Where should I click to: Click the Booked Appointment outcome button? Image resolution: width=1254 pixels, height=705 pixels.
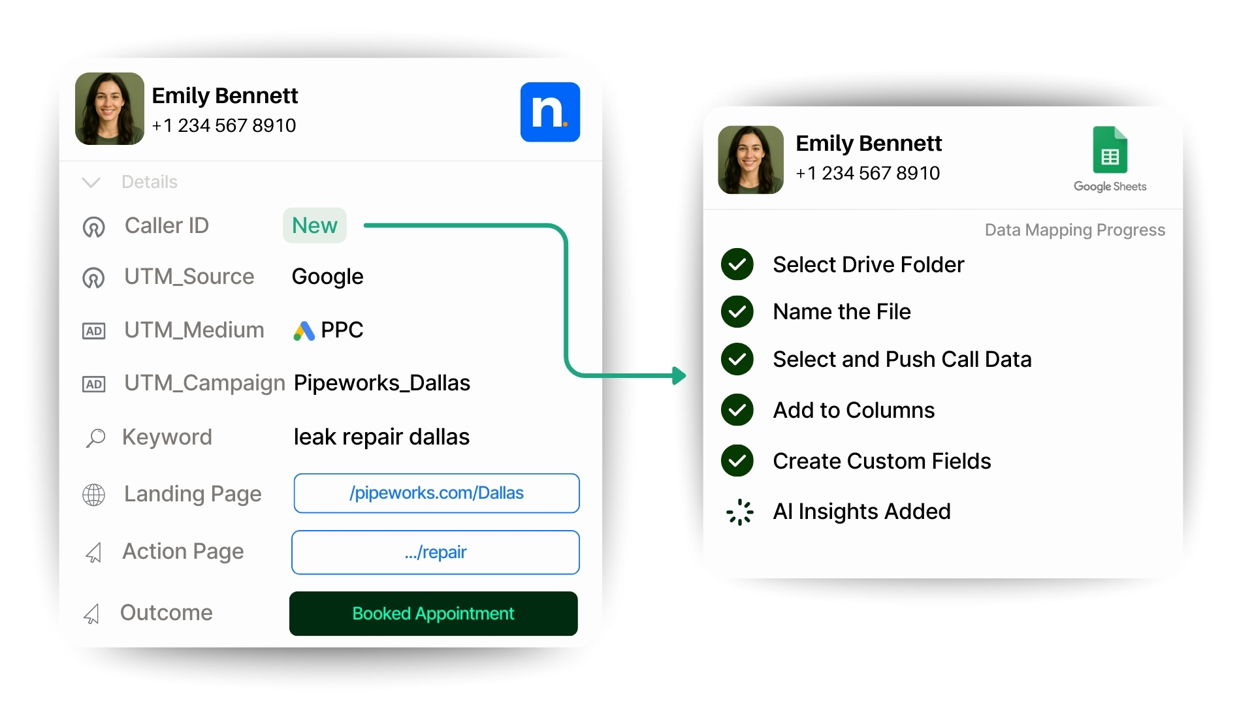click(433, 614)
